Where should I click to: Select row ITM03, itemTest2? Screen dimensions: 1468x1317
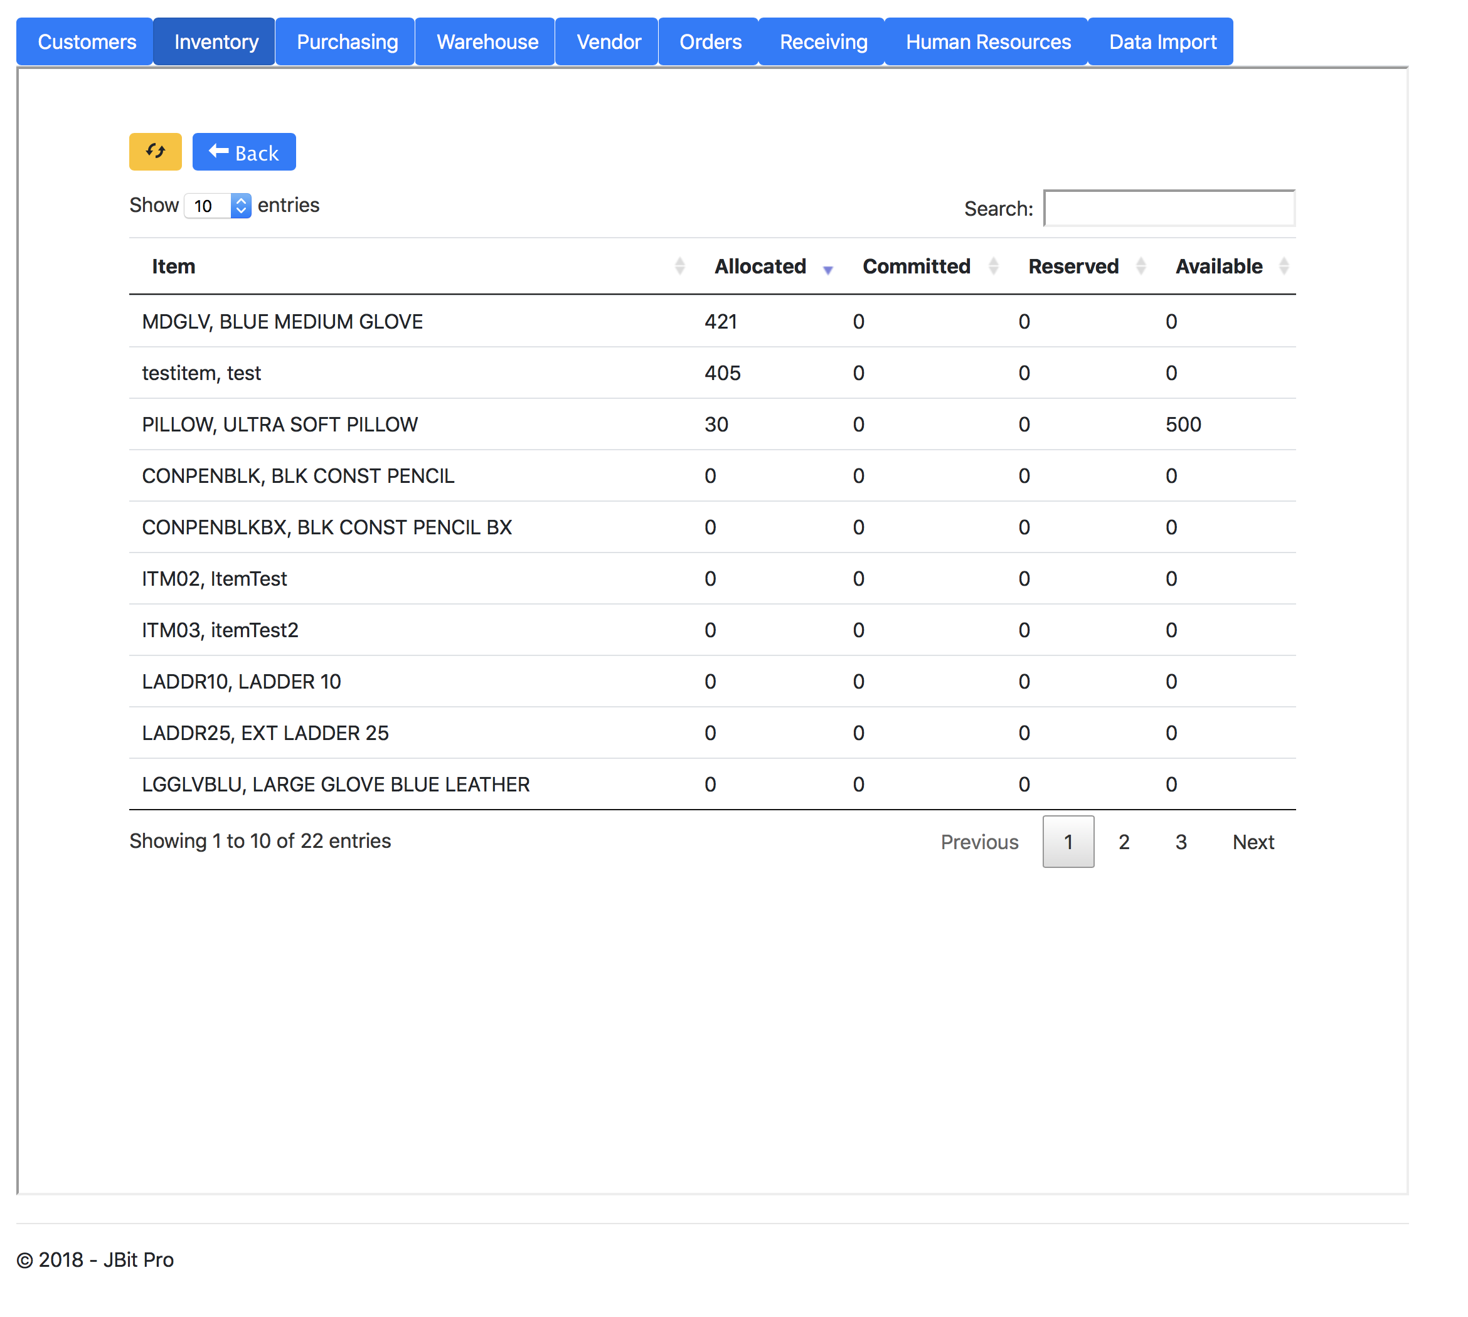coord(712,630)
